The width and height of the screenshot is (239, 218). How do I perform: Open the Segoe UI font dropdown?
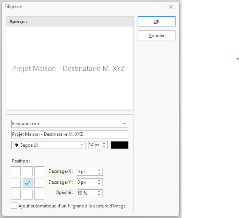click(x=48, y=145)
